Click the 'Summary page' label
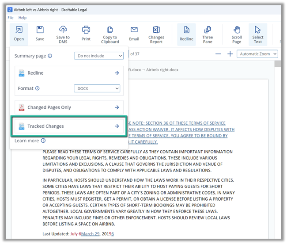This screenshot has width=287, height=244. click(30, 56)
